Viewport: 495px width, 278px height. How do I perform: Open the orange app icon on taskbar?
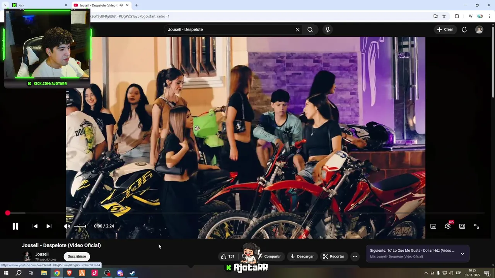[82, 273]
